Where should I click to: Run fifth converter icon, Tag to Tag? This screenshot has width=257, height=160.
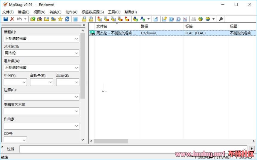pyautogui.click(x=127, y=19)
